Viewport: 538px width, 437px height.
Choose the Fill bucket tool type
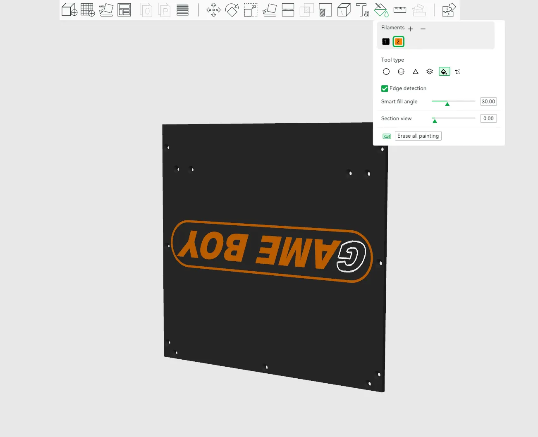click(x=444, y=72)
